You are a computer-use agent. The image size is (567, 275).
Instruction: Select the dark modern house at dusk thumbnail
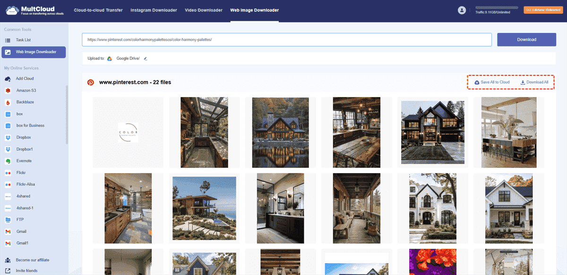coord(433,132)
